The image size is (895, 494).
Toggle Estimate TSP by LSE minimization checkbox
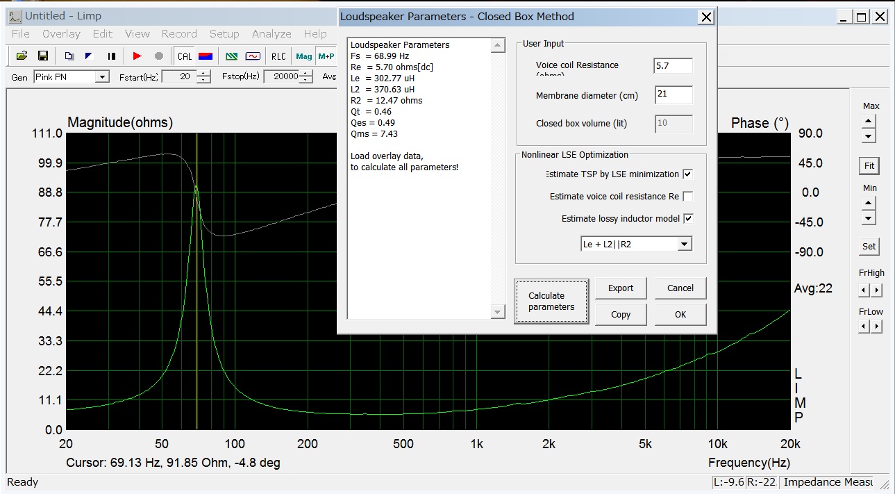click(x=687, y=174)
